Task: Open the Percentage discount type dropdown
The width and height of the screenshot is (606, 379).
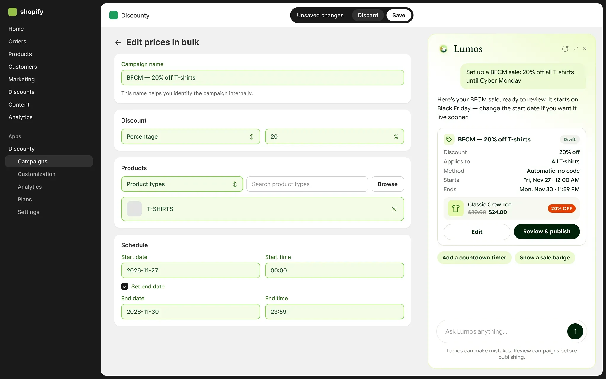Action: [x=190, y=137]
